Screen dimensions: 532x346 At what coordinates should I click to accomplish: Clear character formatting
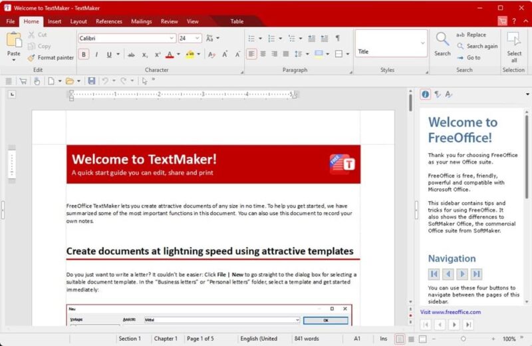[x=211, y=55]
